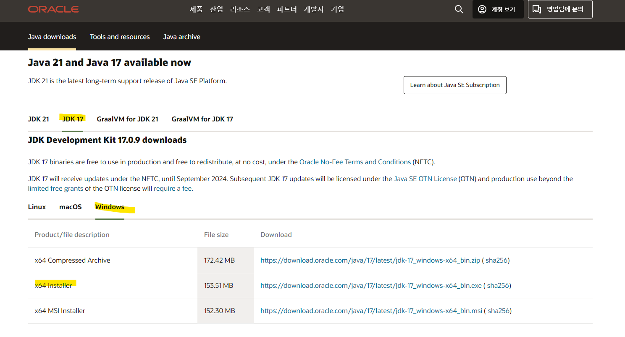Download jdk-17_windows-x64_bin.msi link
The height and width of the screenshot is (337, 625).
371,311
